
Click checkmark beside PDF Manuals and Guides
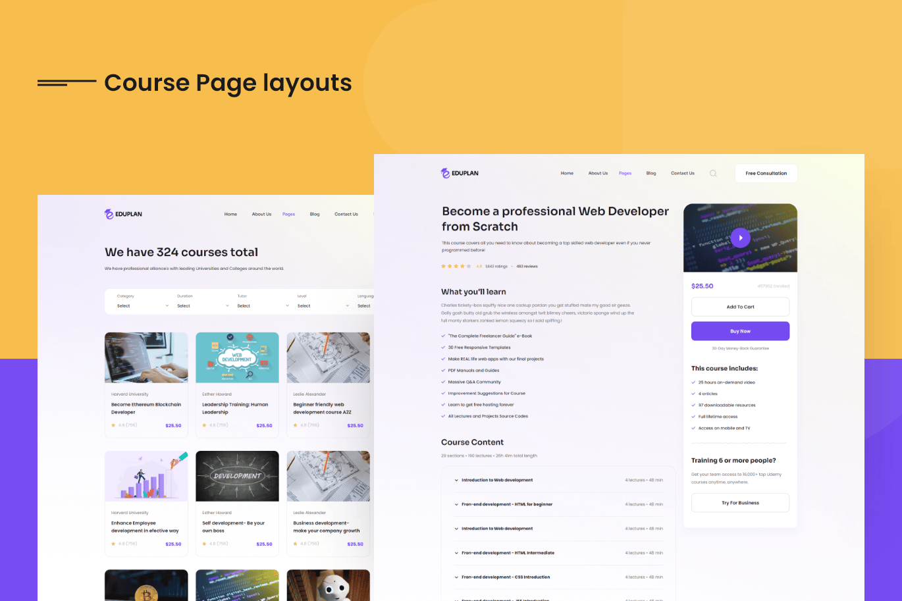click(x=443, y=371)
